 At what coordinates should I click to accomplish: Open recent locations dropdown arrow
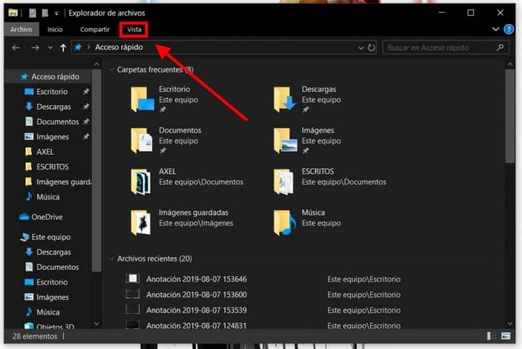tap(50, 47)
